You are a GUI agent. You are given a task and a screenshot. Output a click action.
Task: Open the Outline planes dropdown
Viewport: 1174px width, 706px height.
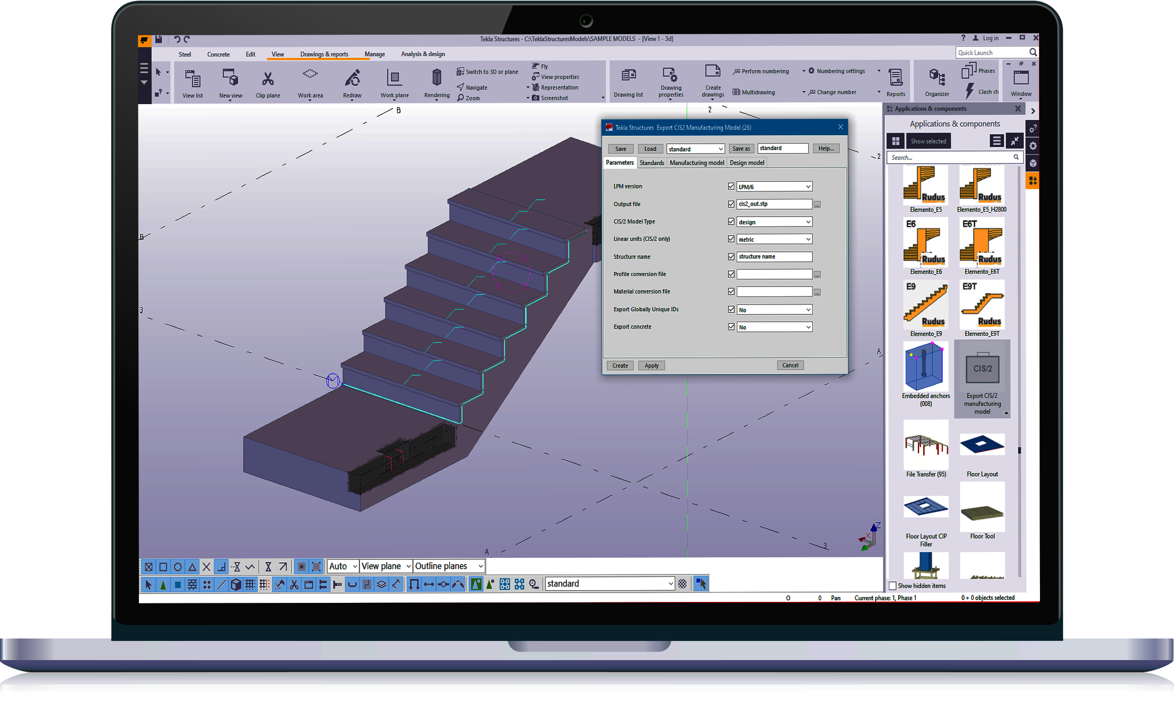(449, 566)
